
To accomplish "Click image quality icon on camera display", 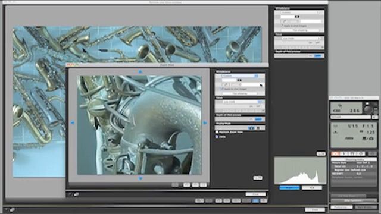I will click(x=349, y=139).
